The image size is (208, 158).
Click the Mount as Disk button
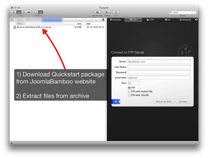tap(164, 101)
